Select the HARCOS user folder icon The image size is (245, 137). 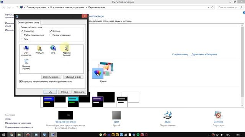(39, 50)
